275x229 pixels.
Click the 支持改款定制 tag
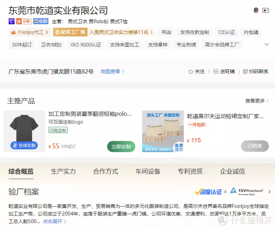pos(195,32)
